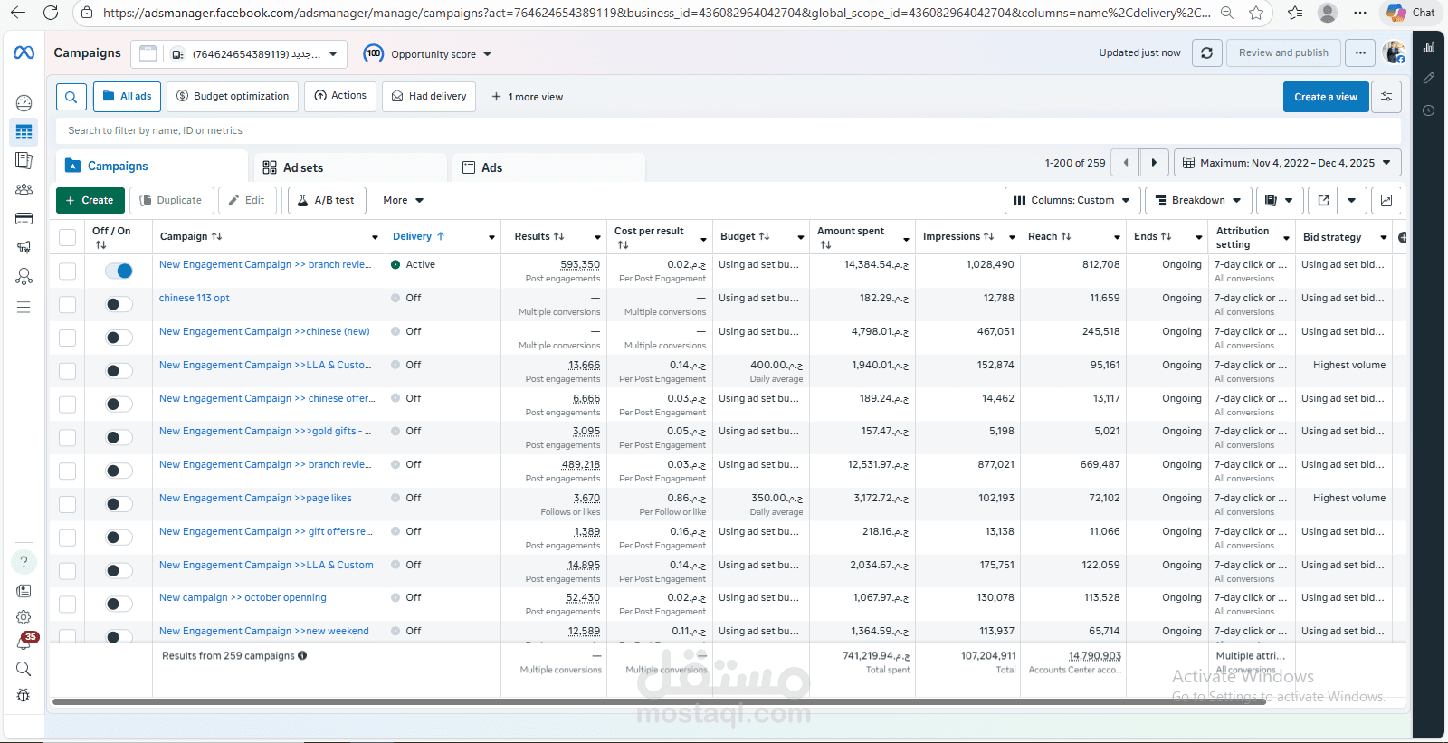Expand the Breakdown dropdown

pos(1198,200)
